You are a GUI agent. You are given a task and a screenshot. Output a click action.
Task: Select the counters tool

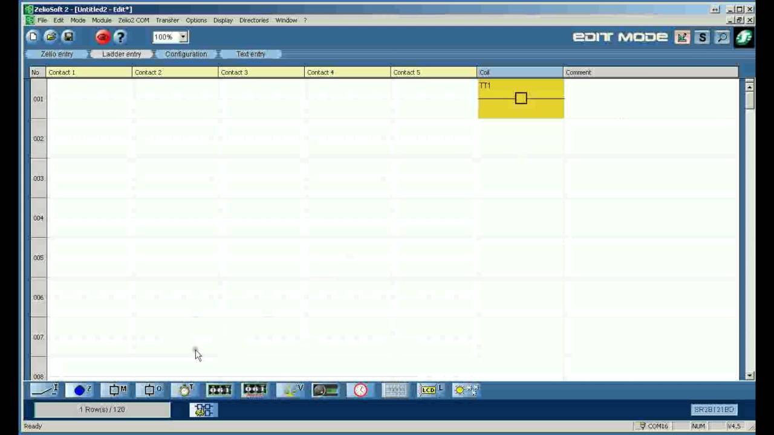pos(220,390)
